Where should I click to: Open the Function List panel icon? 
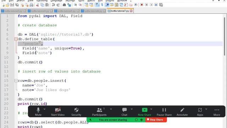[x=126, y=5]
